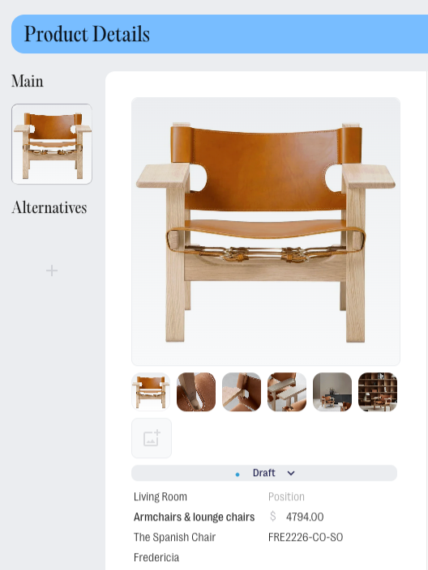The width and height of the screenshot is (428, 570).
Task: Click the Fredericia brand field
Action: [x=156, y=557]
